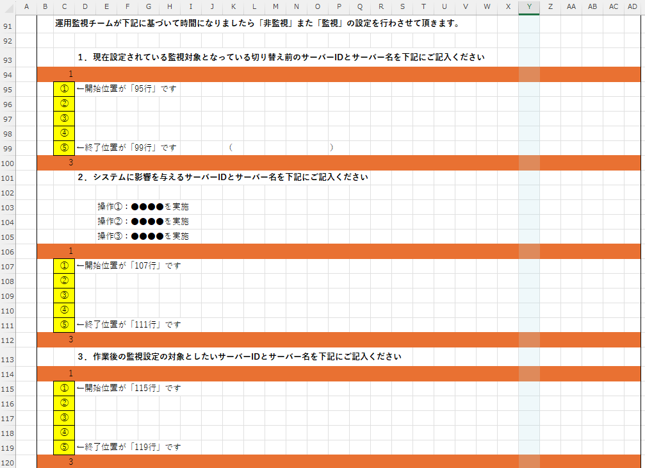The image size is (645, 468).
Task: Select the column Y header
Action: point(528,6)
